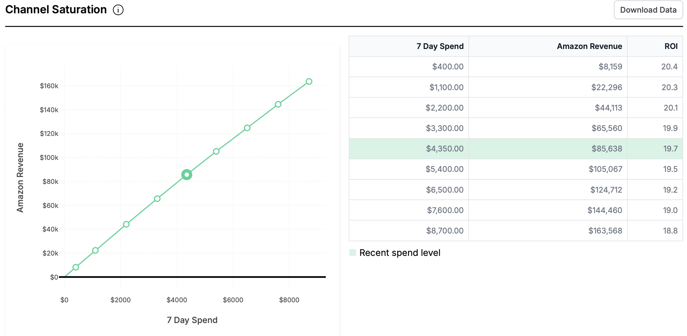Viewport: 687px width, 336px height.
Task: Click the $8,700 spend data point on chart
Action: [309, 81]
